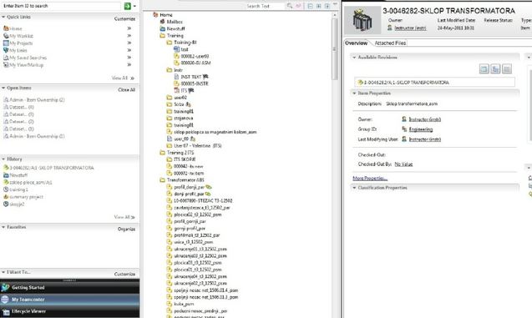The width and height of the screenshot is (532, 318).
Task: Open Instructor (instr) link in Owner row
Action: point(425,119)
